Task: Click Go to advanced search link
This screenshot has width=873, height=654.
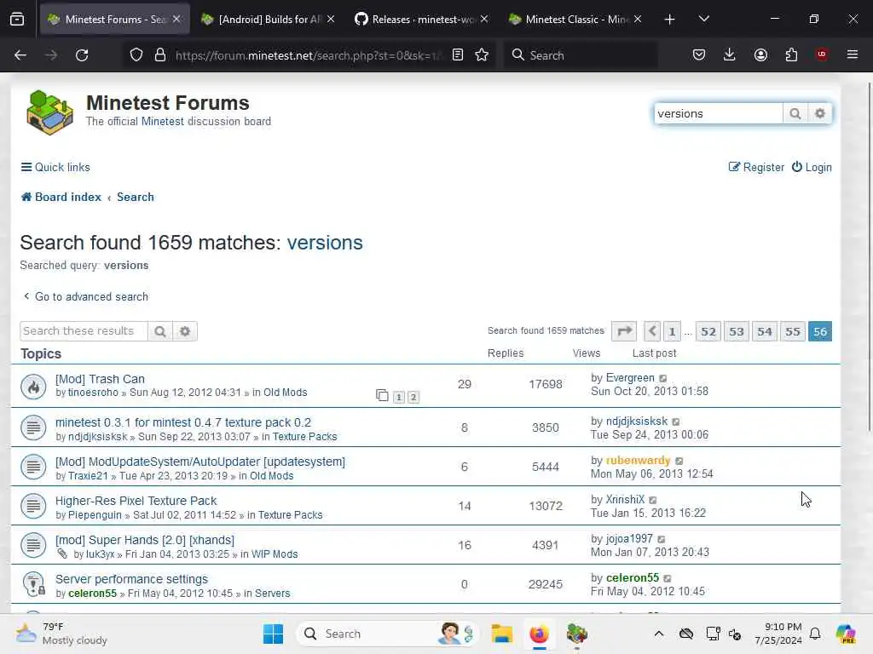Action: click(x=86, y=296)
